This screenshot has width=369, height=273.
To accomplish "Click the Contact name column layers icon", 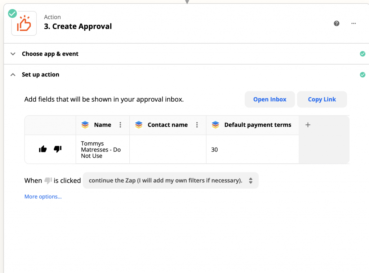I will point(139,125).
